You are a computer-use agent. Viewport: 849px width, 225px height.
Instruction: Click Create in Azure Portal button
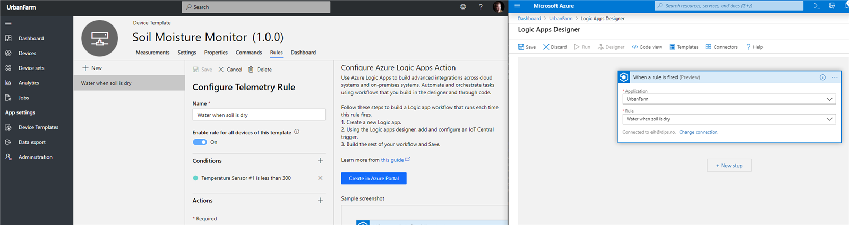(x=373, y=178)
